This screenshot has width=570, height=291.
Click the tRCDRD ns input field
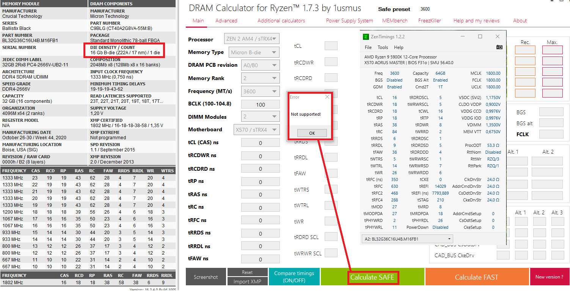point(261,169)
